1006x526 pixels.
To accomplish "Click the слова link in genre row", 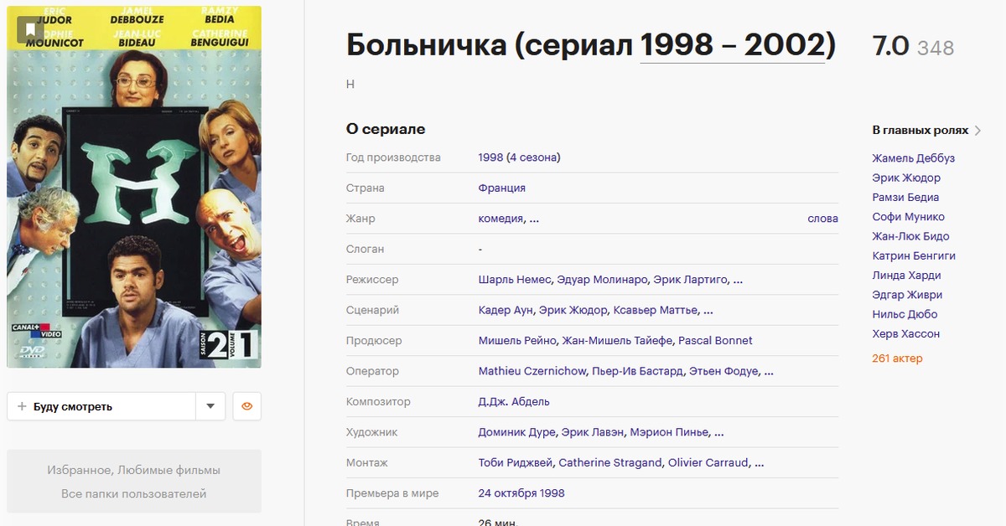I will click(x=822, y=219).
